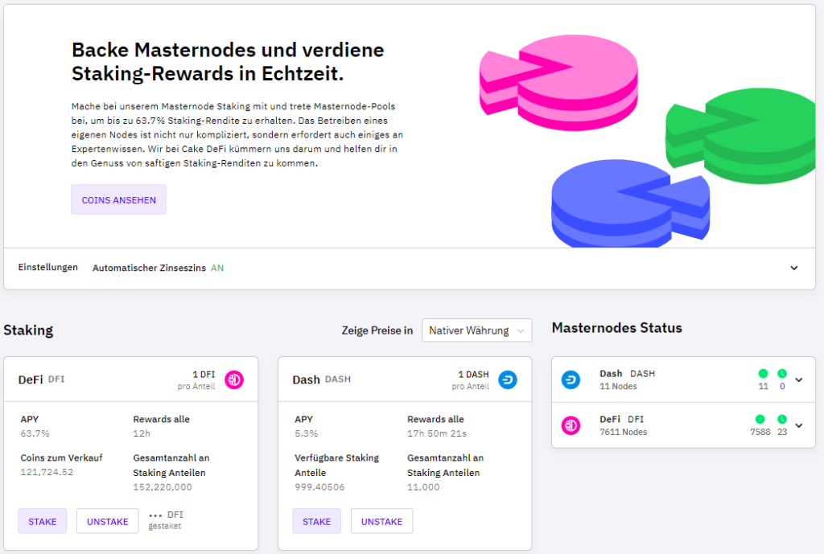Image resolution: width=824 pixels, height=554 pixels.
Task: Click the DeFi APY value 63.7%
Action: click(x=35, y=433)
